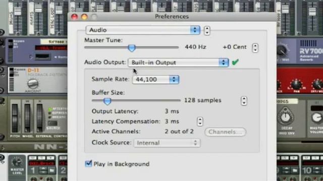Image resolution: width=323 pixels, height=181 pixels.
Task: Open the Clock Source Internal dropdown
Action: tap(167, 143)
